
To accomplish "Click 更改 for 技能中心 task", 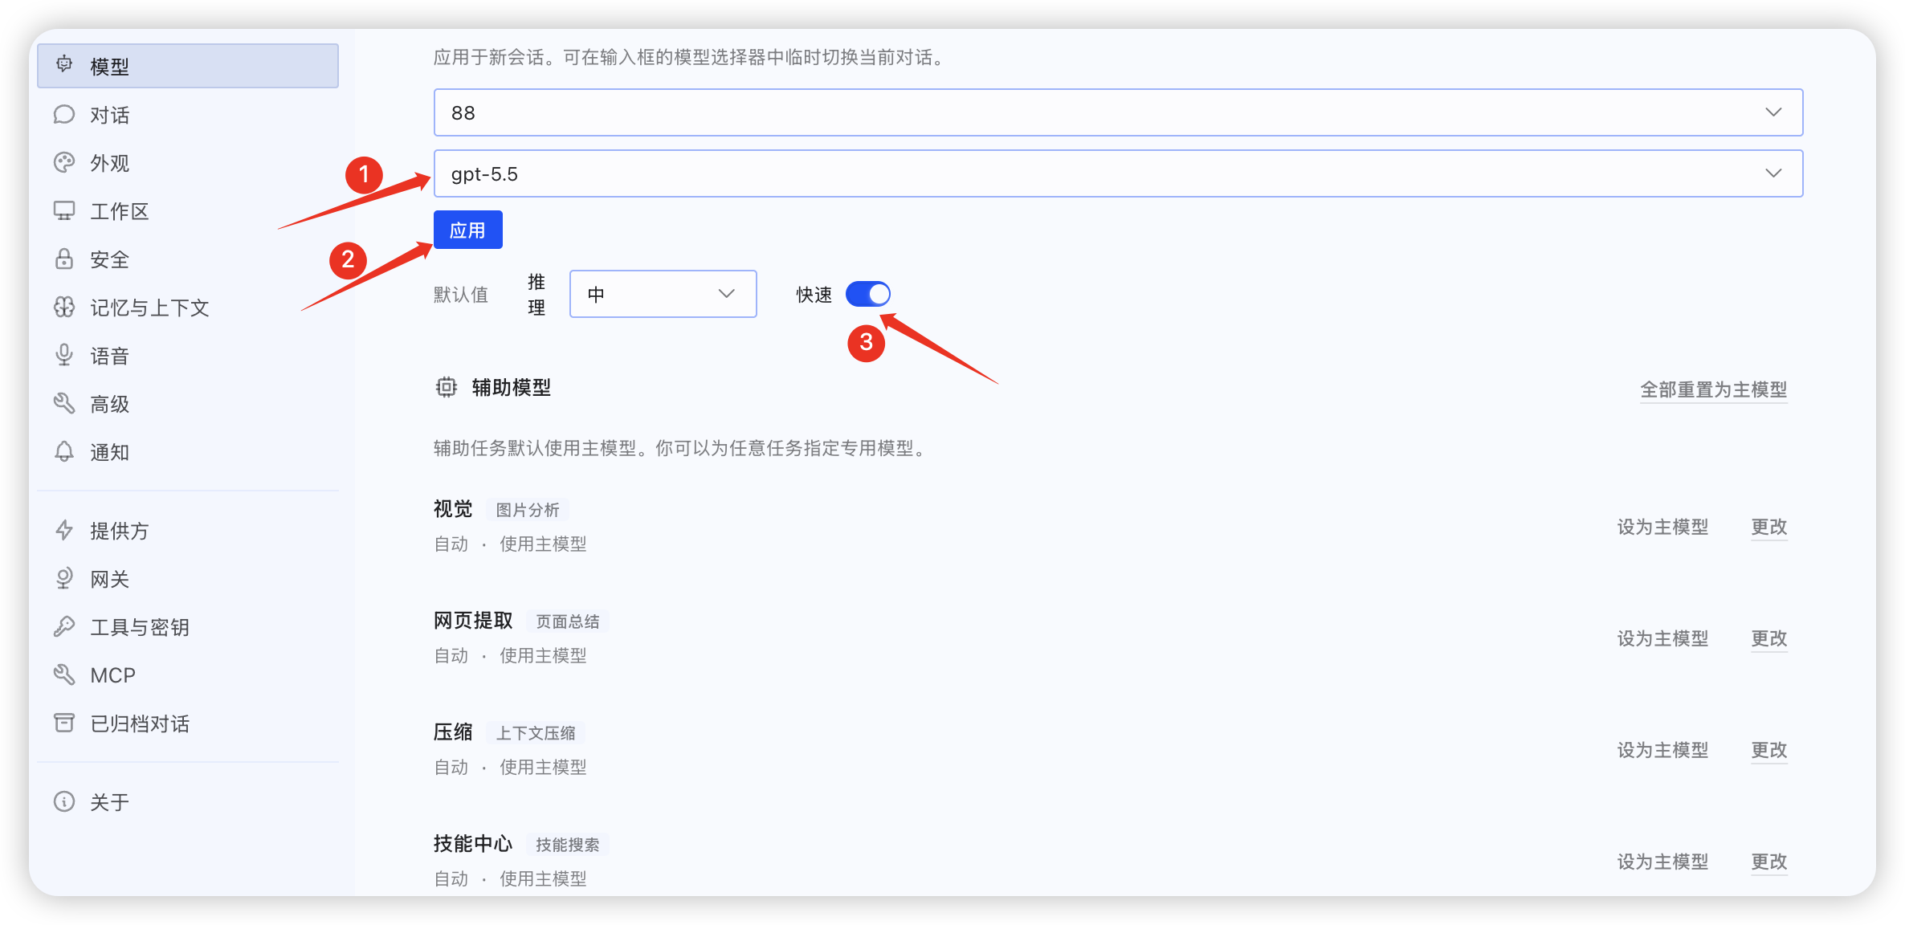I will click(1769, 862).
